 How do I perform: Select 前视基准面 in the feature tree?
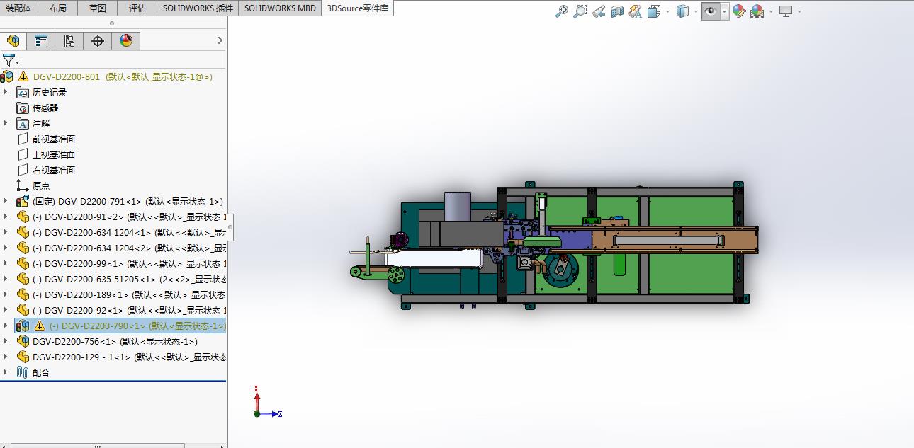click(53, 139)
